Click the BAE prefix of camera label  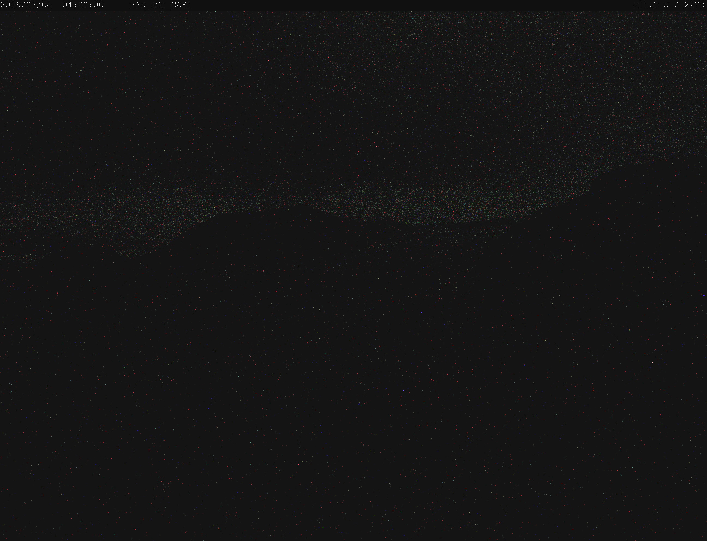click(137, 5)
